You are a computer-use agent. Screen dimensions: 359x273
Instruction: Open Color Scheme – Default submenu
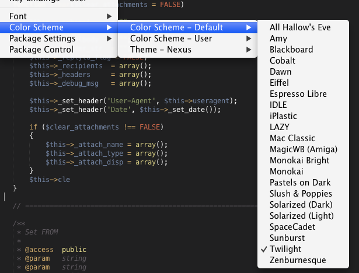(x=187, y=27)
